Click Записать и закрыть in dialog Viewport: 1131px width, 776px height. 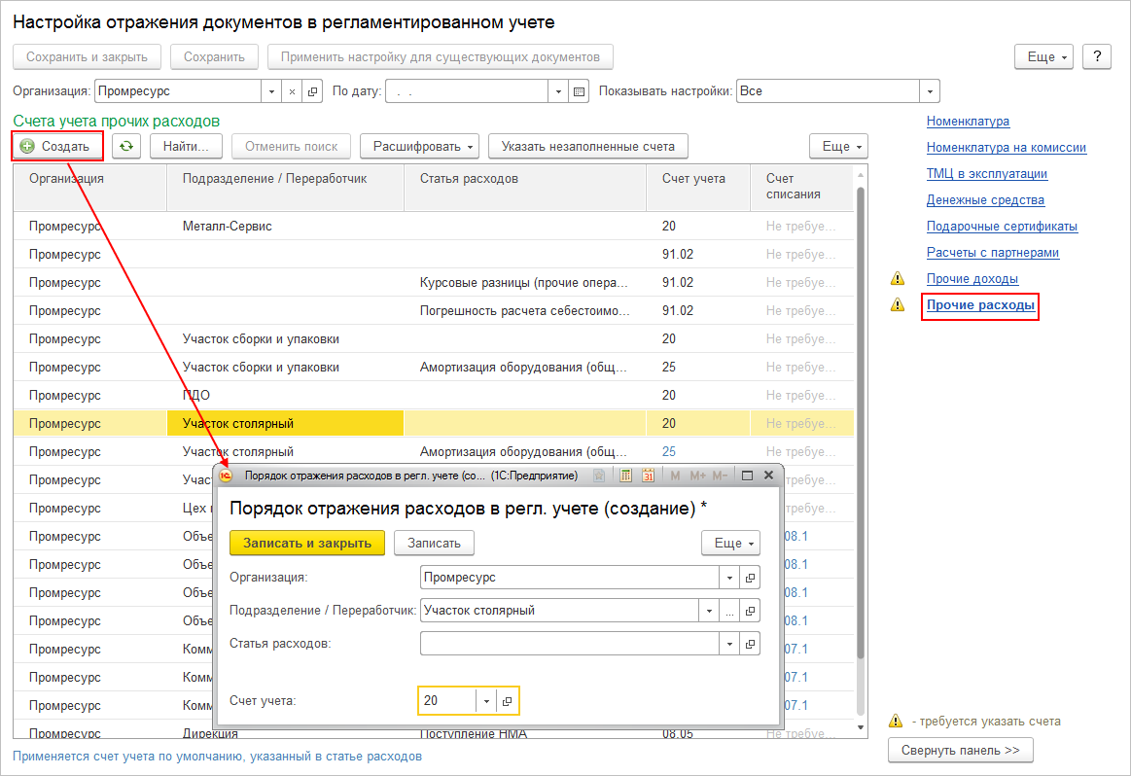(307, 543)
